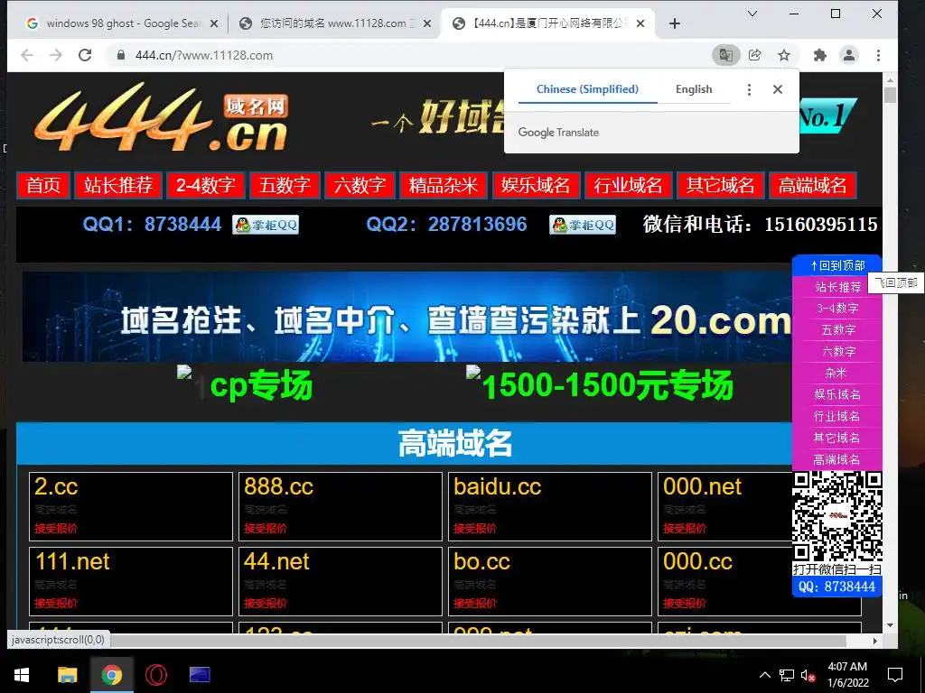
Task: Select English translate tab
Action: click(694, 89)
